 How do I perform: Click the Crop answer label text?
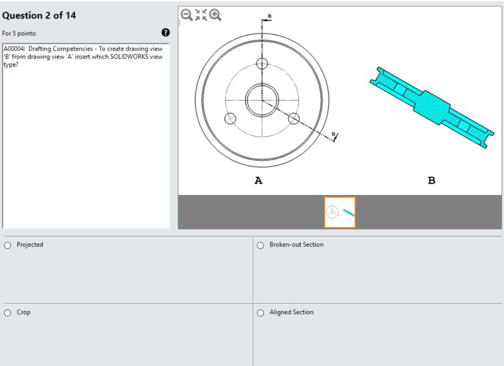[23, 312]
